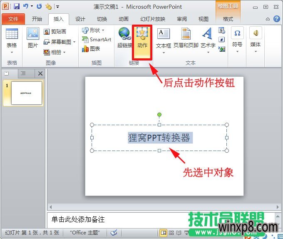
Task: Open 页眉和页脚 header and footer
Action: coord(186,38)
